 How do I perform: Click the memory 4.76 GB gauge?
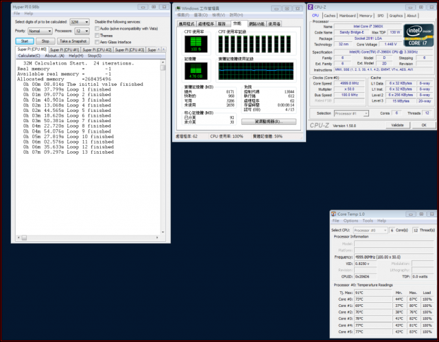coord(196,71)
